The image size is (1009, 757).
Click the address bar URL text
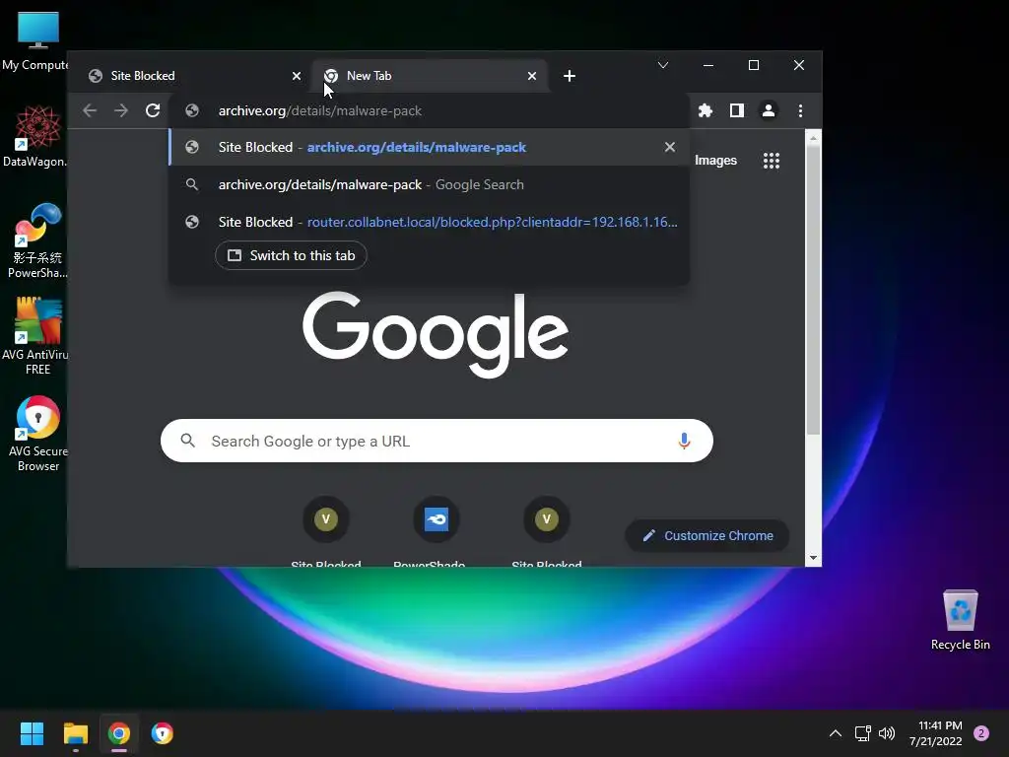320,110
